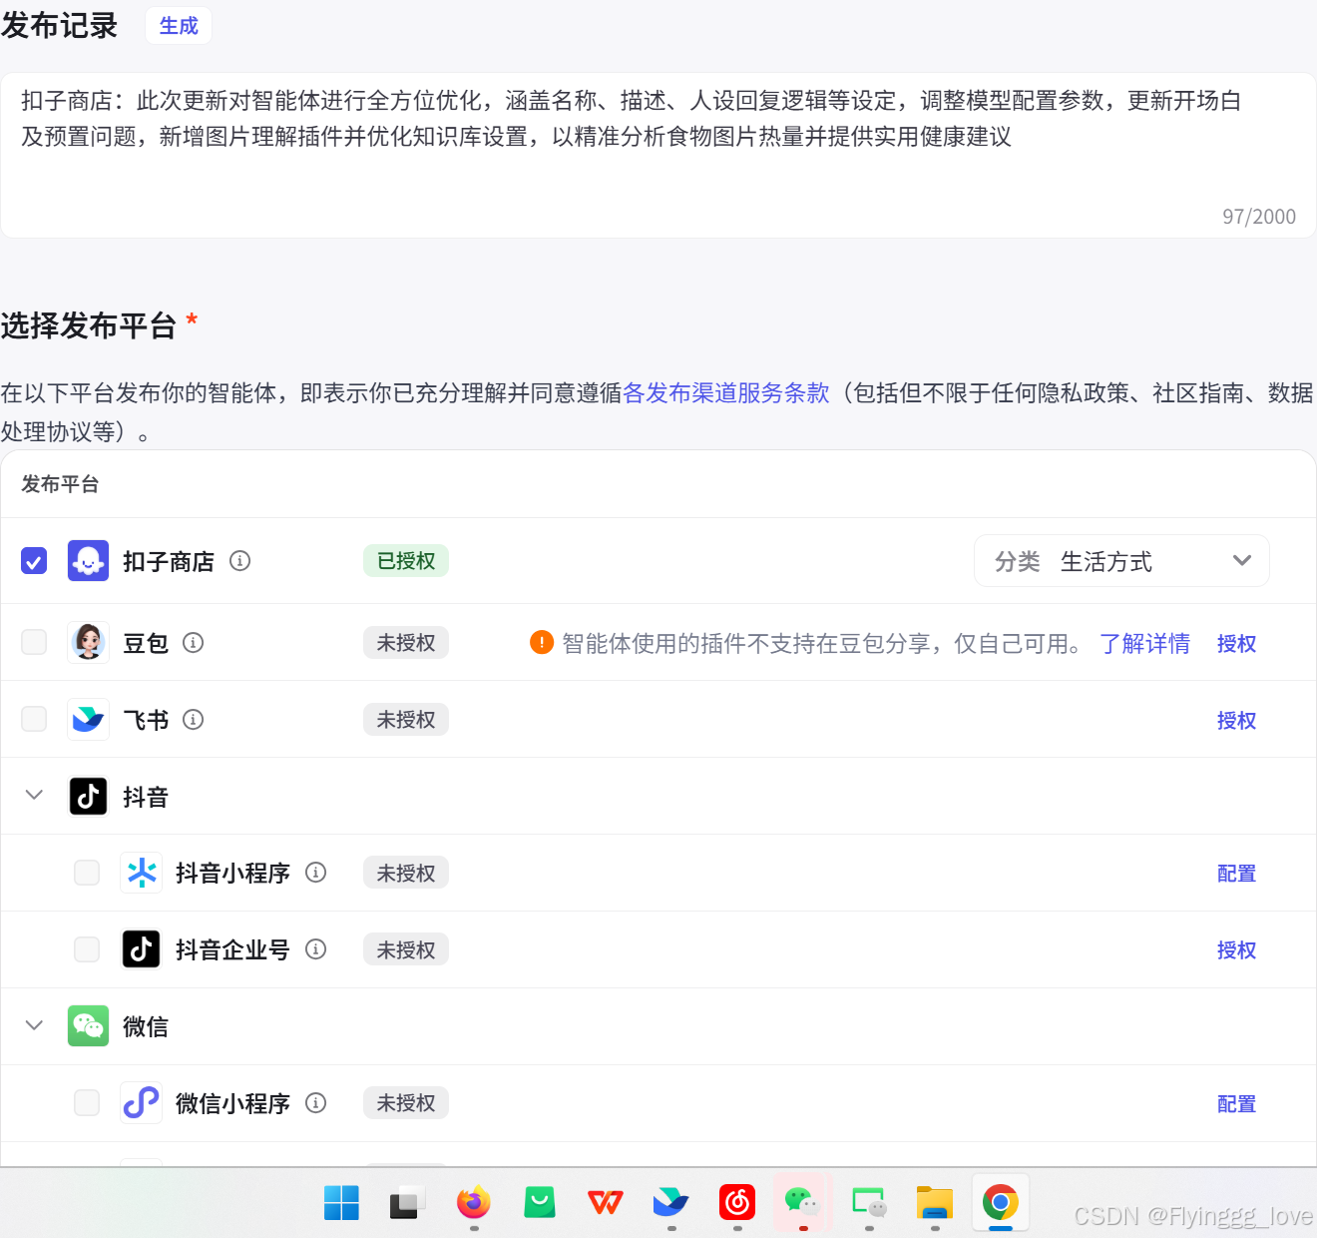
Task: Open Task View from the taskbar
Action: point(407,1203)
